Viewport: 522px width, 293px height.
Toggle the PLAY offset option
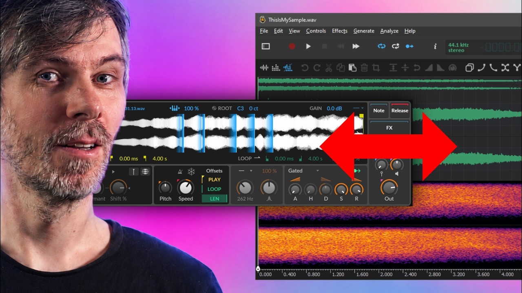pyautogui.click(x=214, y=179)
